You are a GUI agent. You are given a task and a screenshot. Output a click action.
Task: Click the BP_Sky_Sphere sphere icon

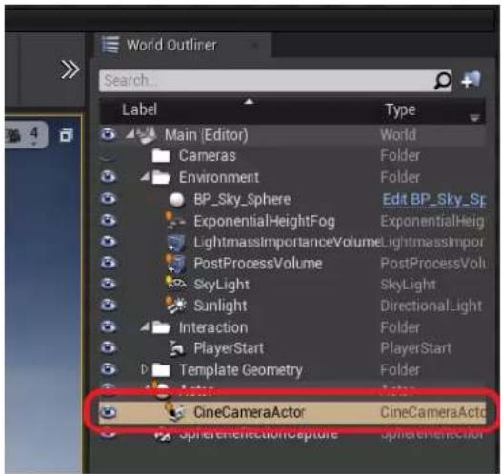point(177,200)
